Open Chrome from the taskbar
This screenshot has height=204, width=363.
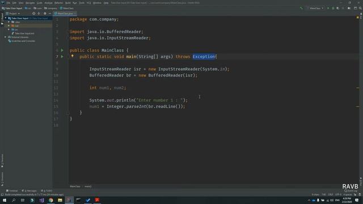click(x=50, y=200)
